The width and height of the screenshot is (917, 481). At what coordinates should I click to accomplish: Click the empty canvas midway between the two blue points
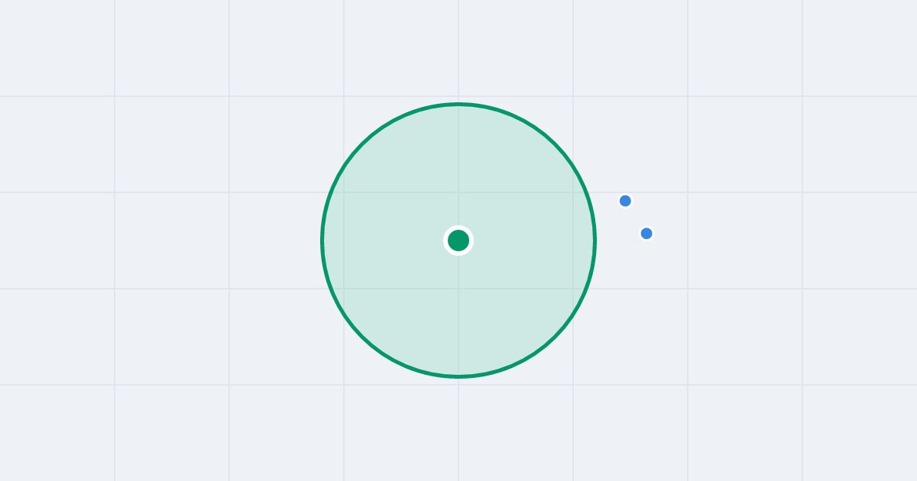coord(636,218)
